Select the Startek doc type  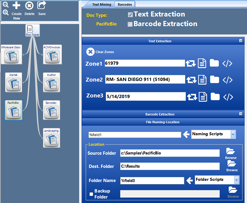point(13,82)
